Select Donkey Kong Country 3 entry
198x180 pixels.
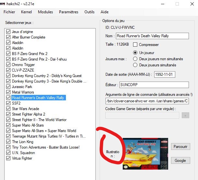click(49, 81)
